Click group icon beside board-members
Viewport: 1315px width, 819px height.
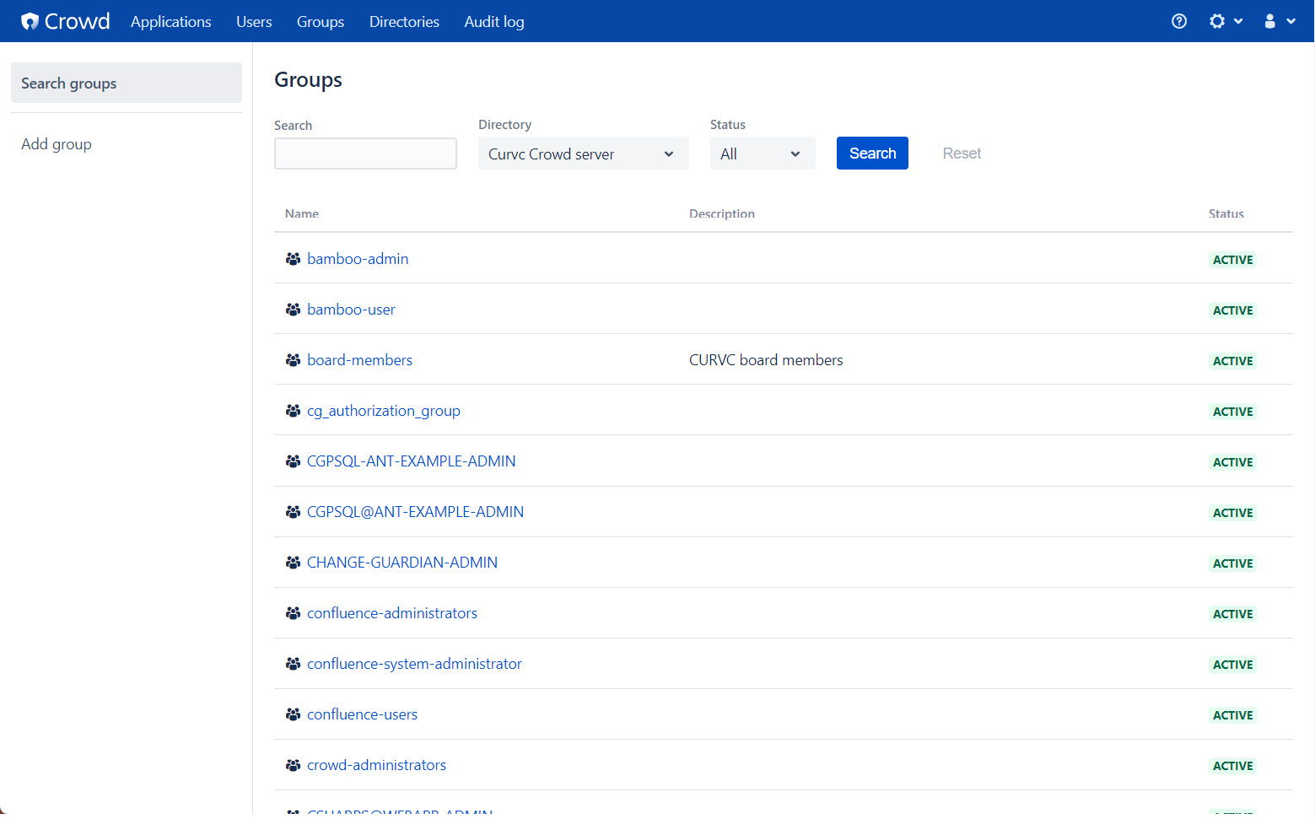pos(293,360)
